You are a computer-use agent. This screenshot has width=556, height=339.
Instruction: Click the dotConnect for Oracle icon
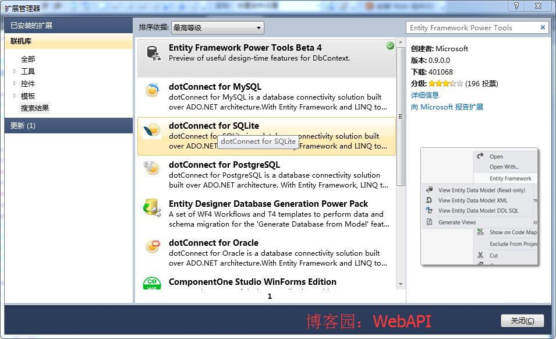tap(153, 247)
